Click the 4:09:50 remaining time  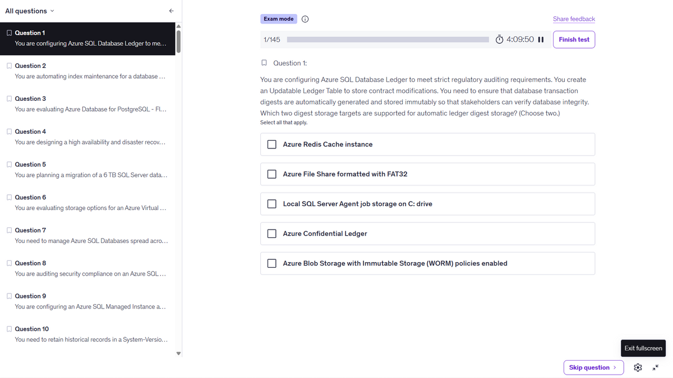(x=520, y=40)
